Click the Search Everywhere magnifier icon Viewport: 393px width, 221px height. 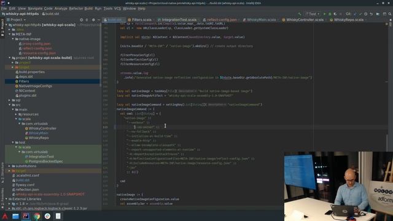click(x=390, y=14)
